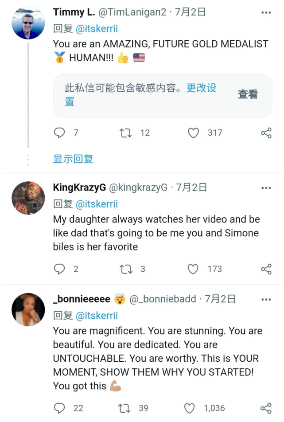Share Timmy L.'s tweet using the share icon

pyautogui.click(x=266, y=133)
